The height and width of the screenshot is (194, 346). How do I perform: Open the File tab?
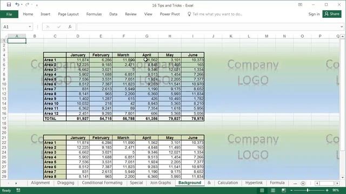point(9,14)
